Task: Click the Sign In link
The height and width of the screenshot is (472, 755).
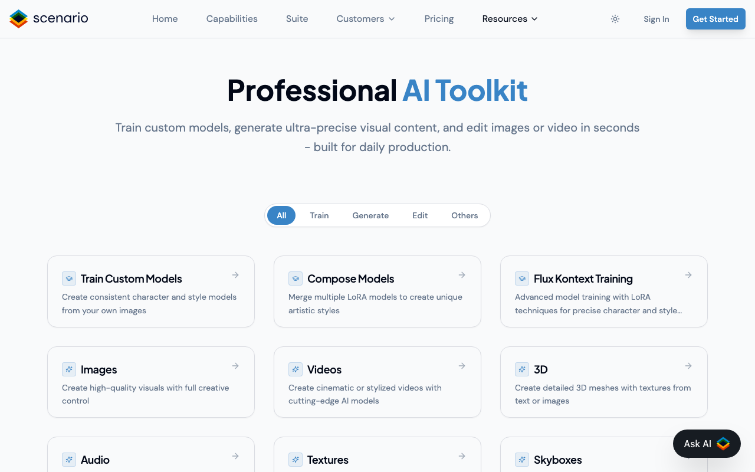Action: click(x=656, y=19)
